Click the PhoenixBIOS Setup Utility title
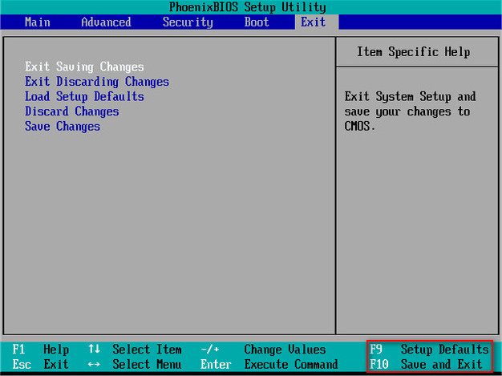Screen dimensions: 502x376 [x=248, y=6]
